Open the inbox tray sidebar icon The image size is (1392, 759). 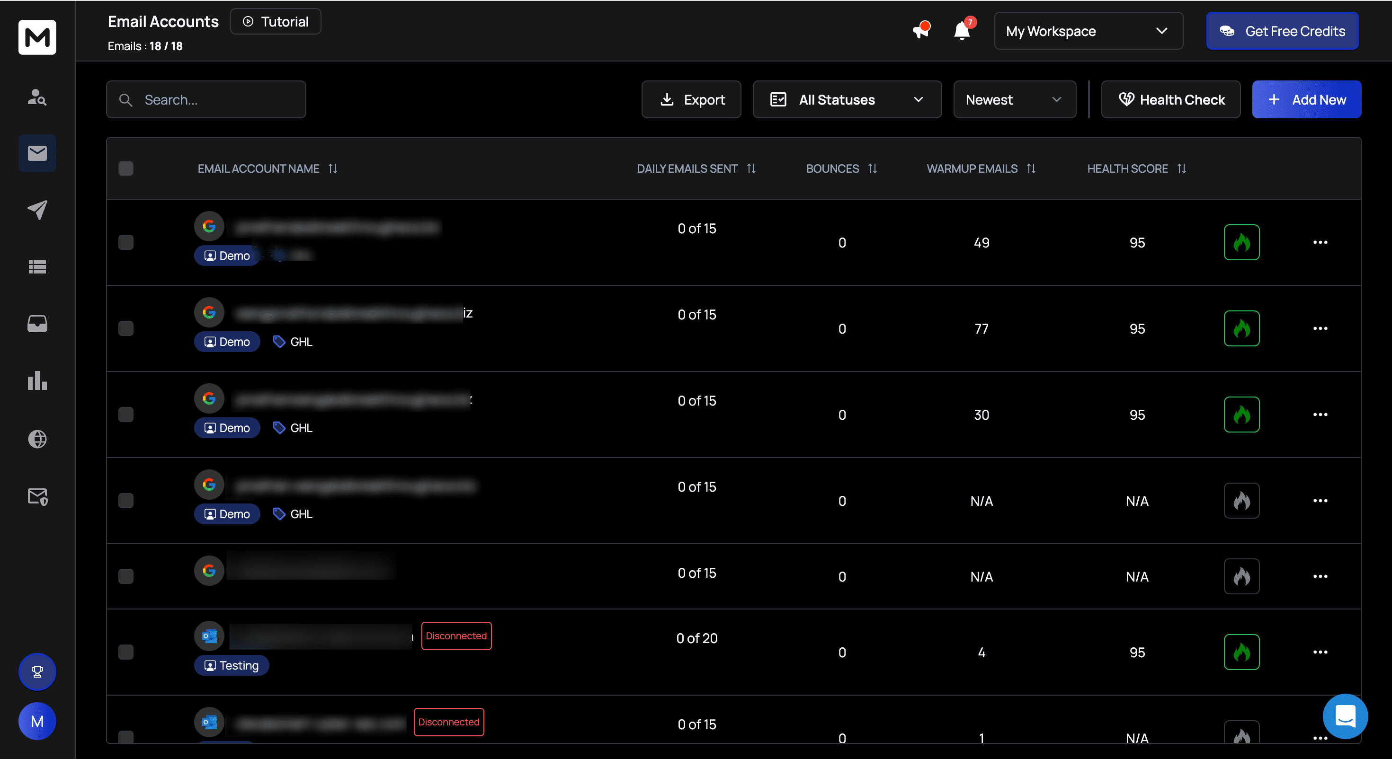point(37,324)
